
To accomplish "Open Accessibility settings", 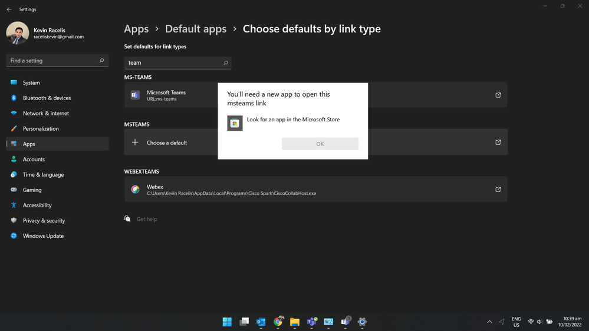I will tap(57, 206).
